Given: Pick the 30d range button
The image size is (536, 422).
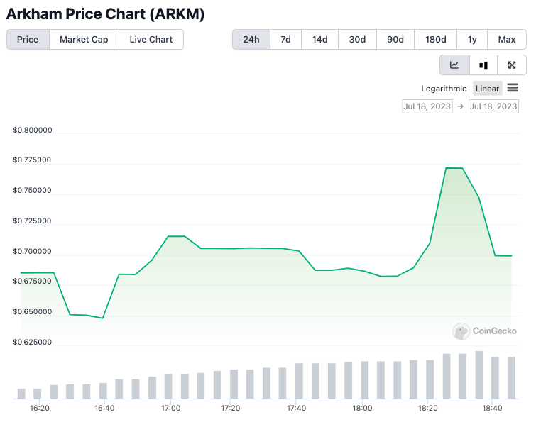Looking at the screenshot, I should [357, 40].
